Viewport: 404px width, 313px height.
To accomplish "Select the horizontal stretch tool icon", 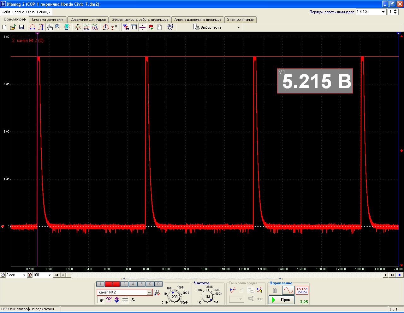I will click(x=32, y=27).
